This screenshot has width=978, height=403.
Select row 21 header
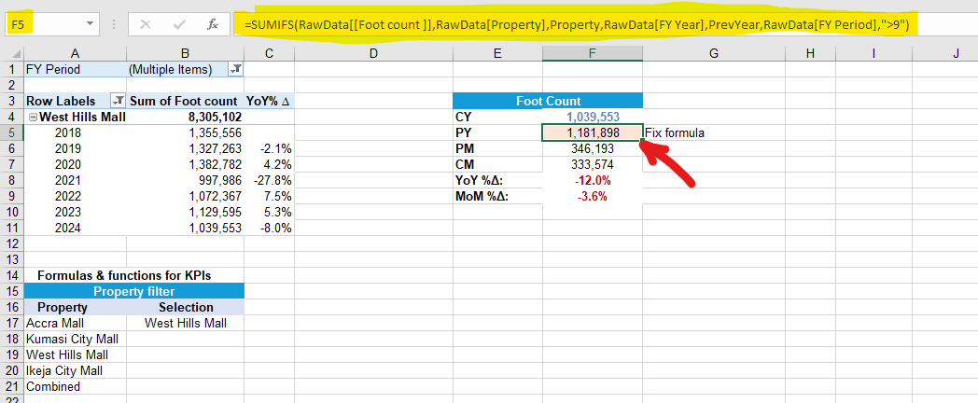click(x=12, y=387)
